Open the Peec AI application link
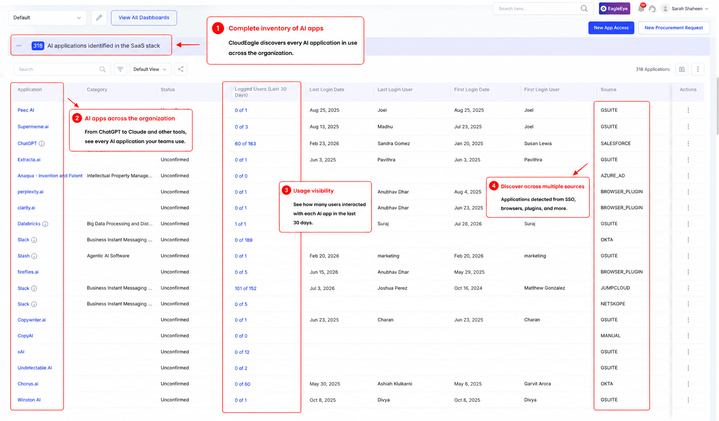 [26, 111]
